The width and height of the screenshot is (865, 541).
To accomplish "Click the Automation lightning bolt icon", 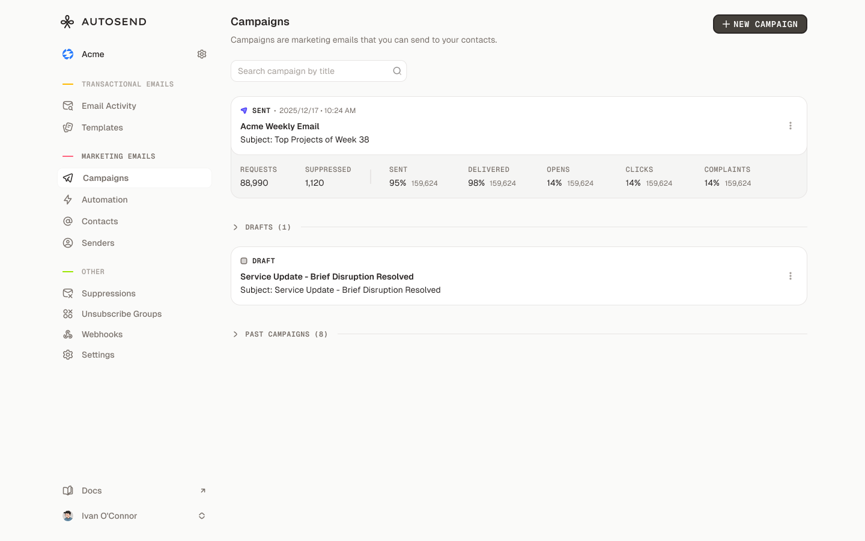I will click(x=67, y=200).
